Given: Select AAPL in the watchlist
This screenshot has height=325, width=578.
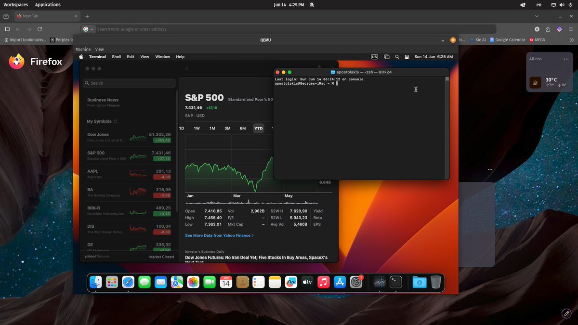Looking at the screenshot, I should point(129,174).
